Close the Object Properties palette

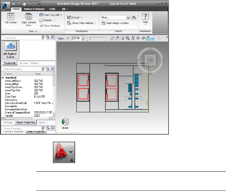(53, 69)
